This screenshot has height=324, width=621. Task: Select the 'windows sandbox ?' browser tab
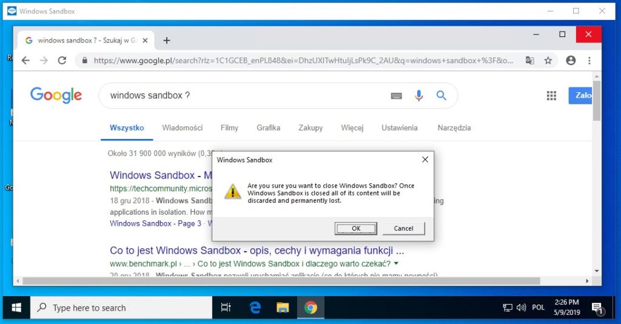[x=86, y=41]
